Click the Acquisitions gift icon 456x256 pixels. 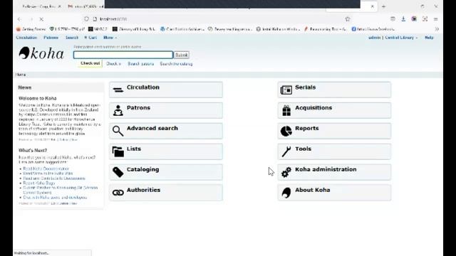tap(286, 111)
